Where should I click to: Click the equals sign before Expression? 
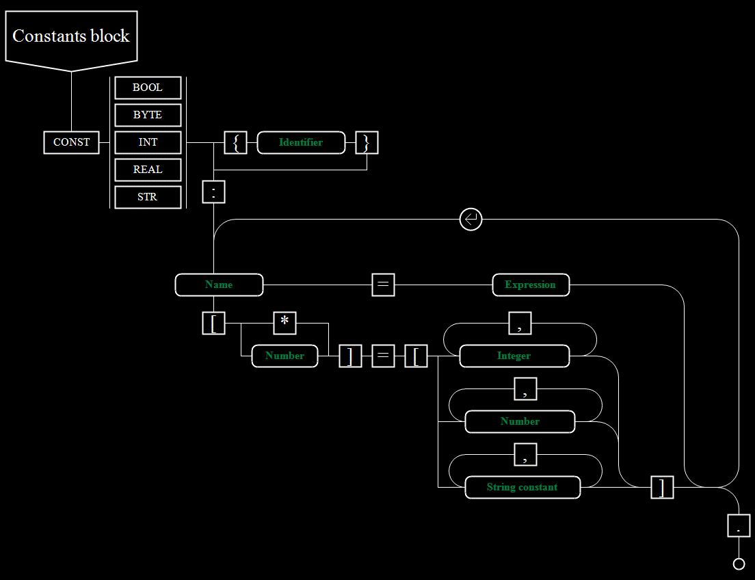pos(383,285)
